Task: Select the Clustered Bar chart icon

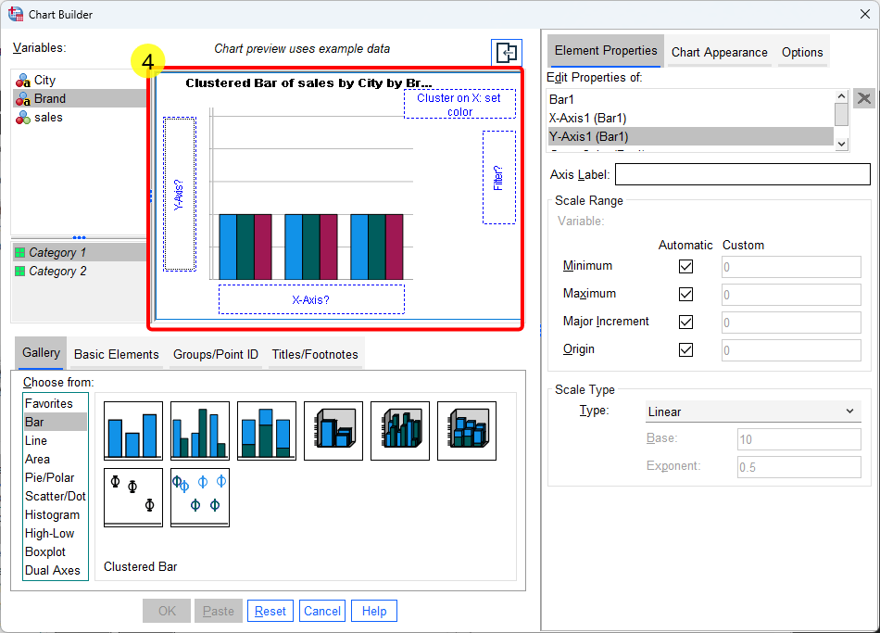Action: tap(199, 430)
